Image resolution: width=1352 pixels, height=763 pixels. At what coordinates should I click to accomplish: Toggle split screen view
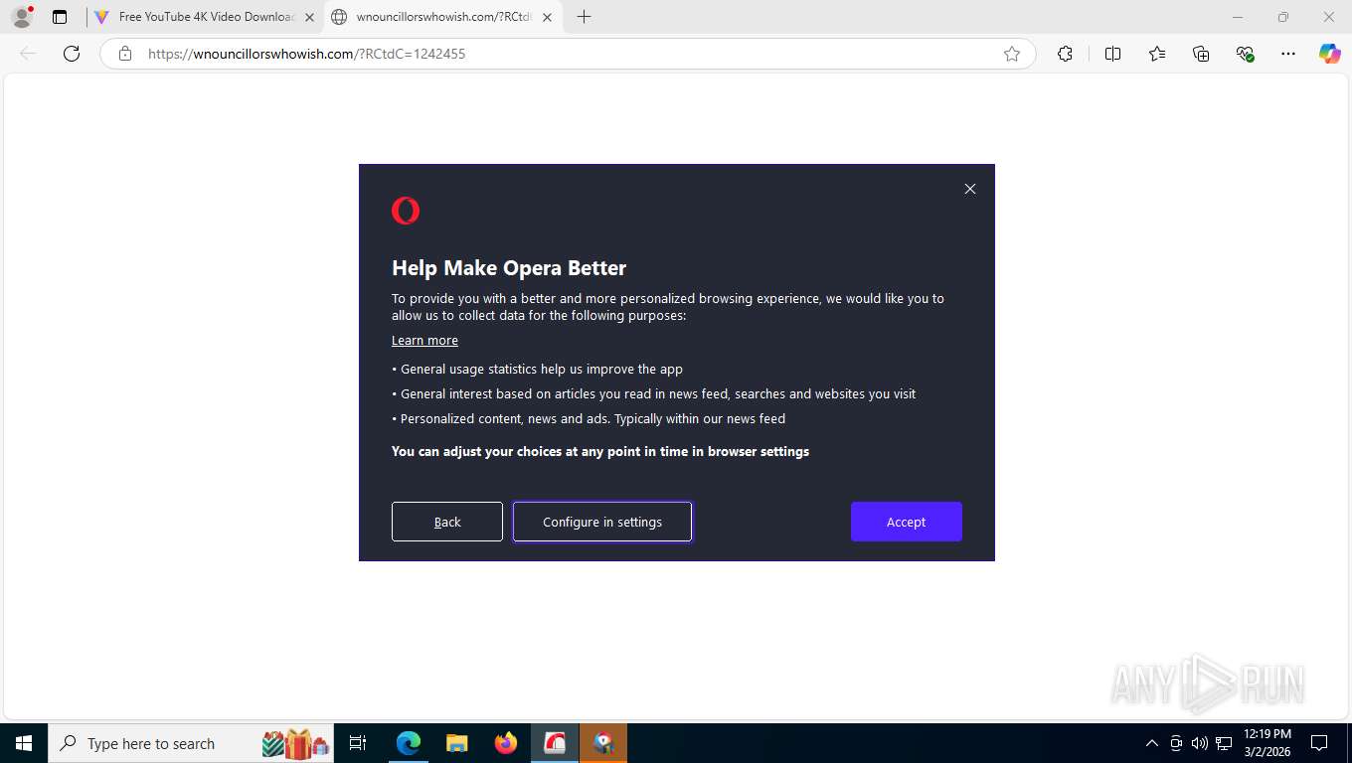pos(1112,54)
